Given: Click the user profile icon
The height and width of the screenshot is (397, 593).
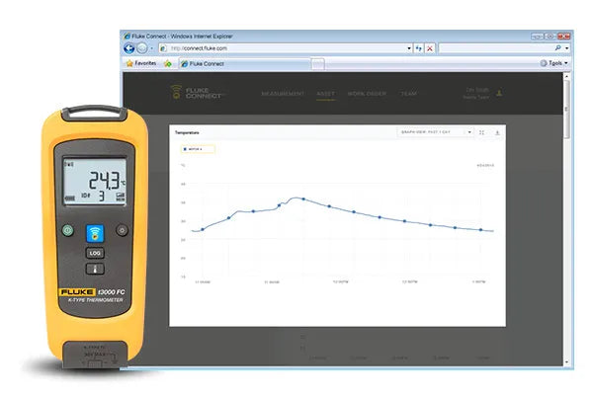Looking at the screenshot, I should (x=499, y=94).
